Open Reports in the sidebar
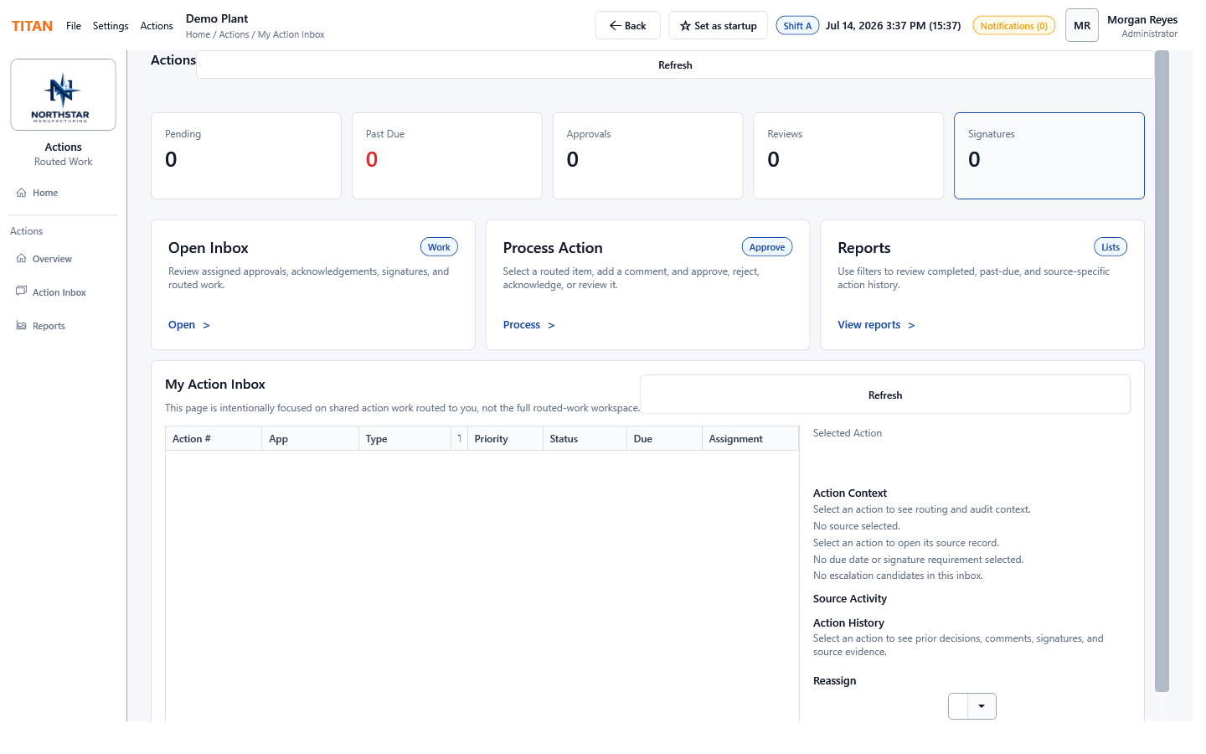 click(49, 326)
